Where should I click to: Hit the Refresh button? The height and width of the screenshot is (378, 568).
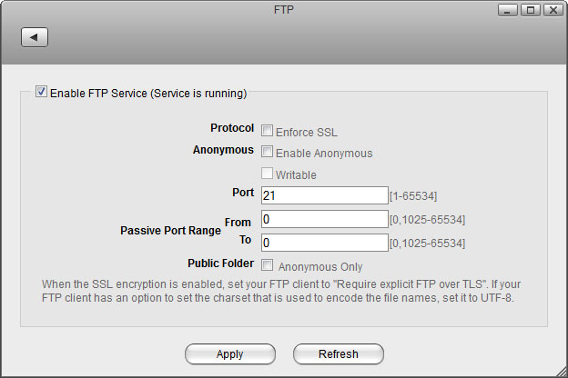click(x=338, y=354)
